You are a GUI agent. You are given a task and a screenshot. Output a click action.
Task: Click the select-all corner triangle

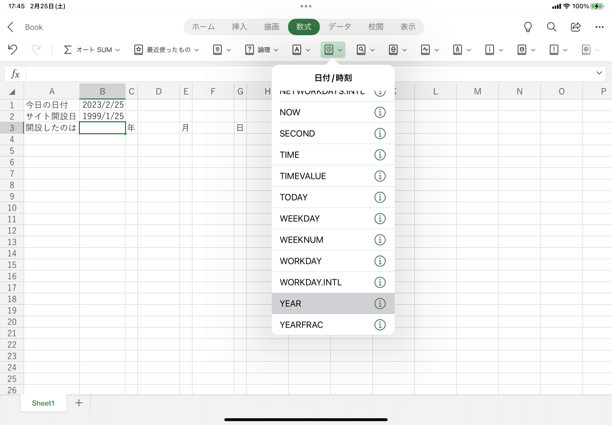(x=12, y=92)
